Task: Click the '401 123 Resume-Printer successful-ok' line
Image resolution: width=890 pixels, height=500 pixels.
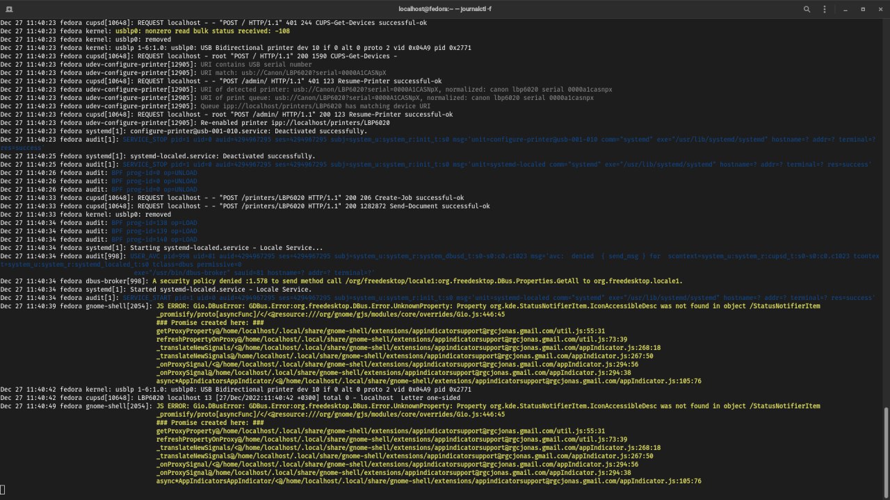Action: tap(221, 81)
